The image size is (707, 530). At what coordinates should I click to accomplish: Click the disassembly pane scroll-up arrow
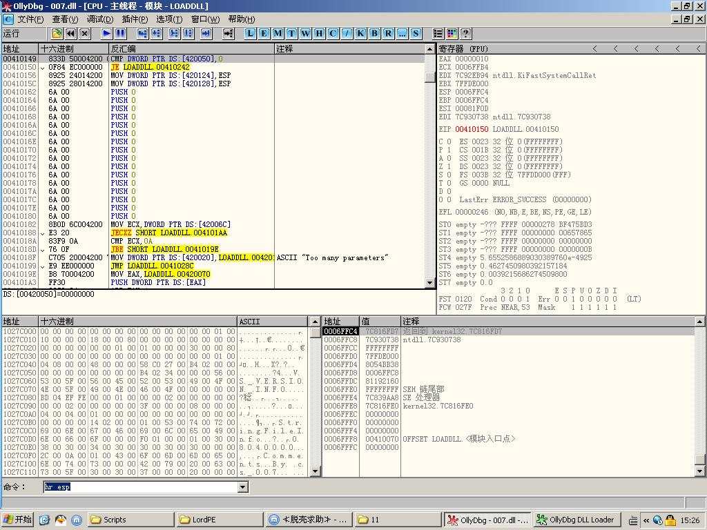click(430, 49)
